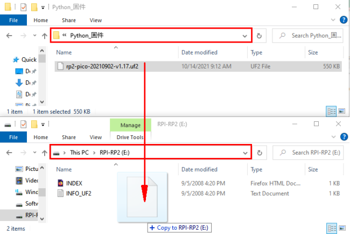Image resolution: width=350 pixels, height=234 pixels.
Task: Click RPI-RP2 (E:) breadcrumb in address bar
Action: coord(115,153)
